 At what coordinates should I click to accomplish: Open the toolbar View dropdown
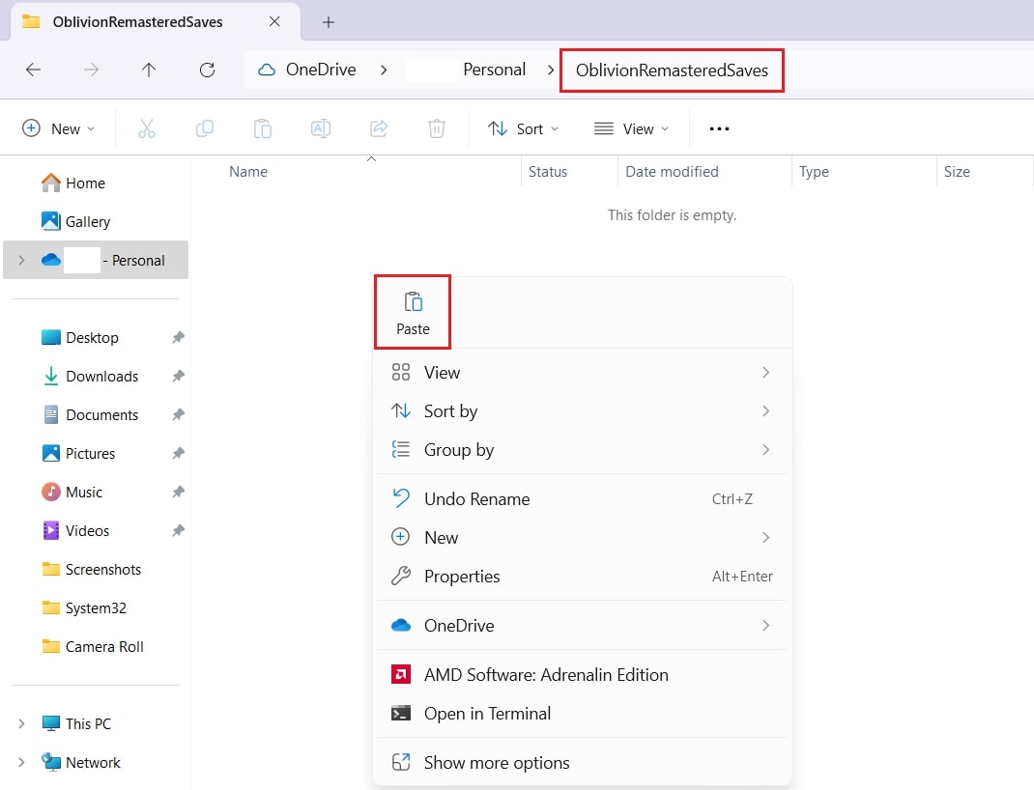pos(631,128)
